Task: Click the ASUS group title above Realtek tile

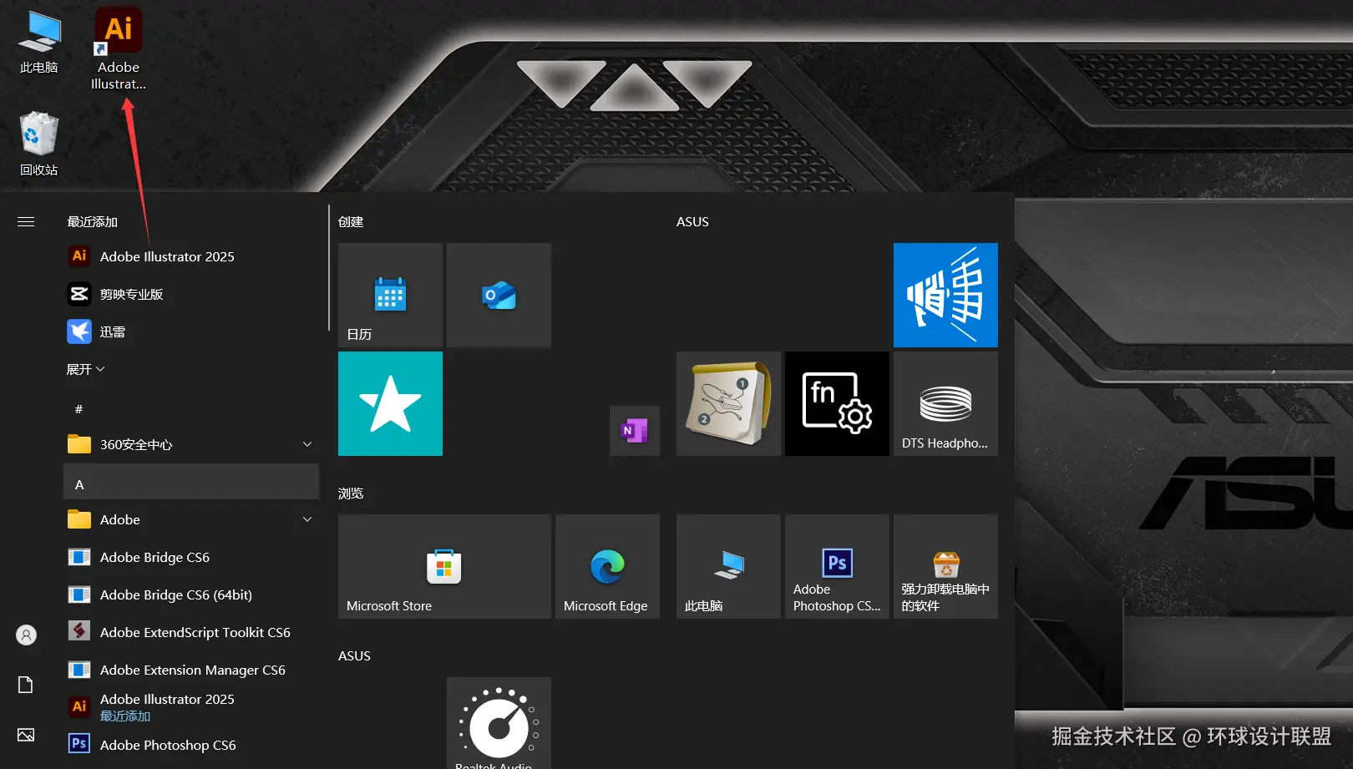Action: click(x=354, y=656)
